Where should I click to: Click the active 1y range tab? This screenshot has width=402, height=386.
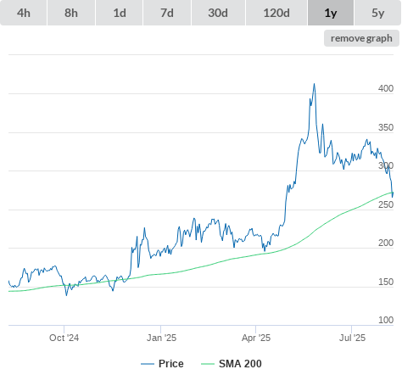(331, 13)
